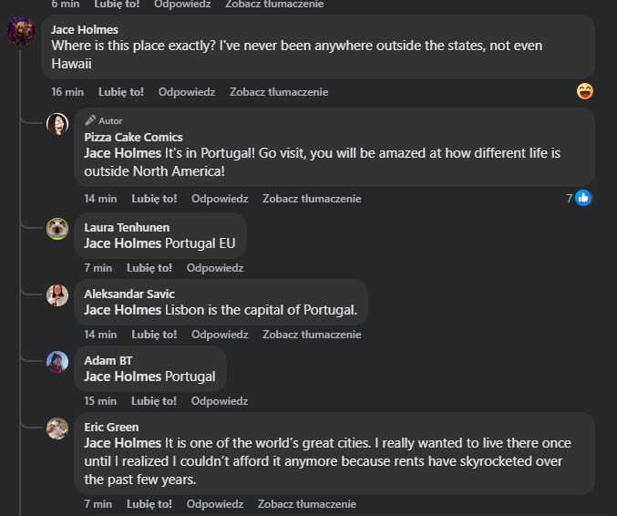Translate Aleksandar Savic's comment

(x=312, y=335)
